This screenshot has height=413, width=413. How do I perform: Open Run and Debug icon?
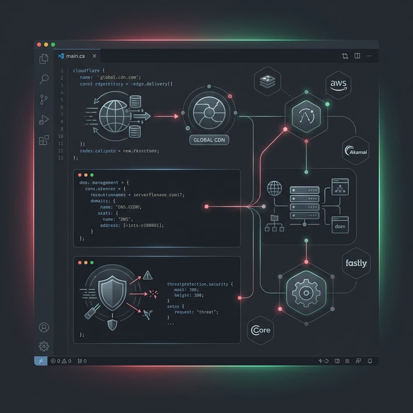coord(44,120)
